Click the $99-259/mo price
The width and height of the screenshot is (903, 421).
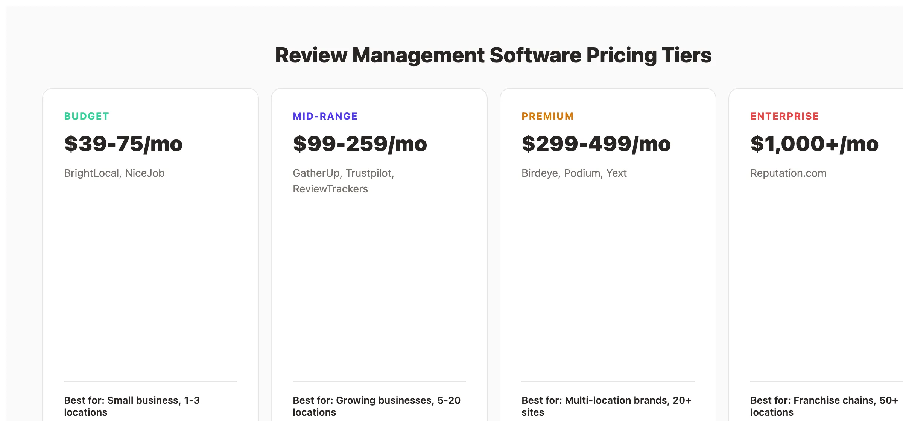(x=360, y=144)
